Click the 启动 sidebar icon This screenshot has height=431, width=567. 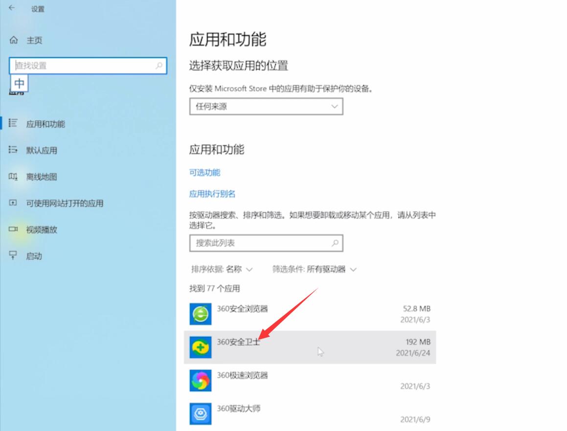point(13,256)
